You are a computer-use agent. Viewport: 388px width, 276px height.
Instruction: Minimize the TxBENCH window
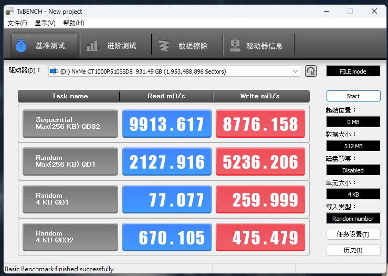pos(327,11)
